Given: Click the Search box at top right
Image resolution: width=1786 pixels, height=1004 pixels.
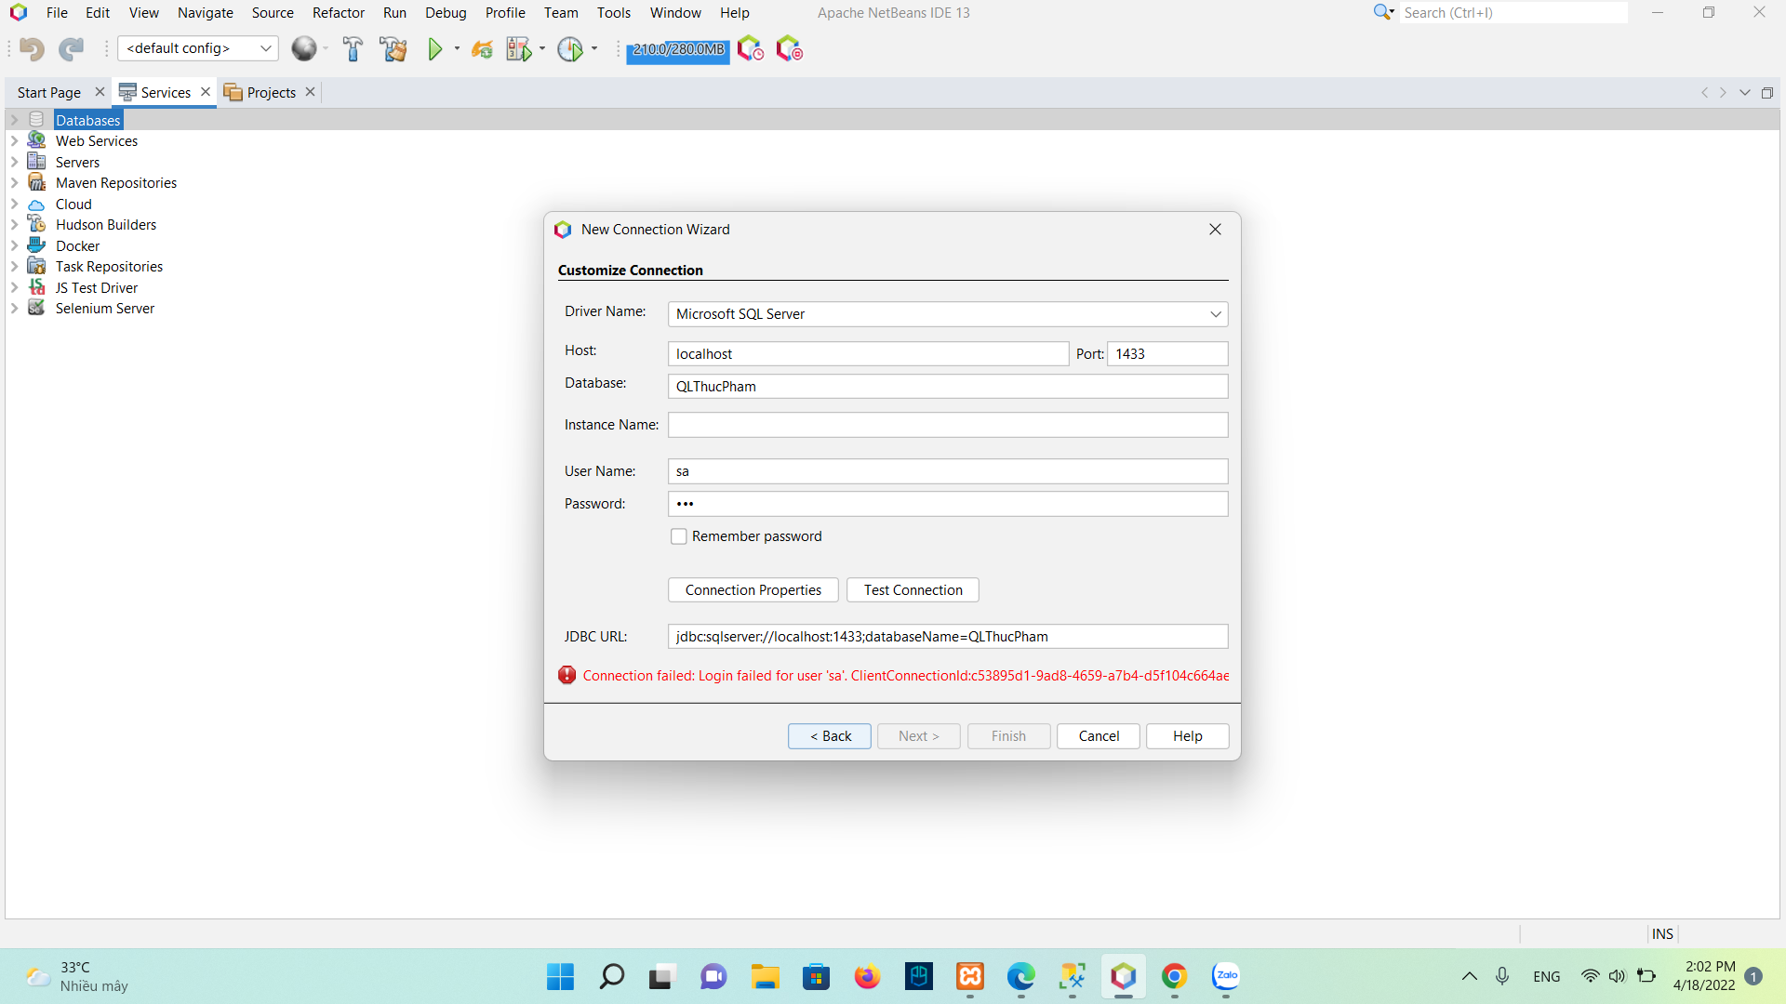Looking at the screenshot, I should coord(1514,13).
